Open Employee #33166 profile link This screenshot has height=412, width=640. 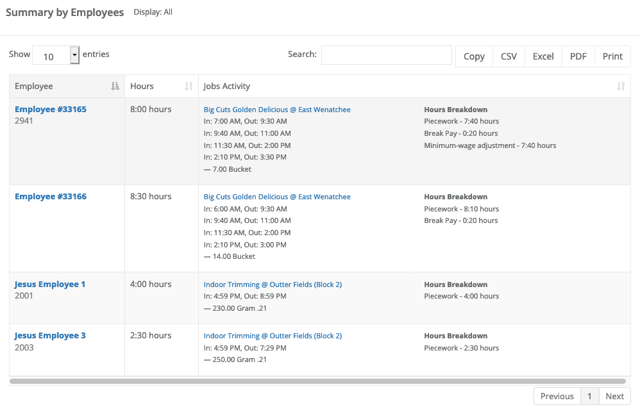click(x=51, y=197)
